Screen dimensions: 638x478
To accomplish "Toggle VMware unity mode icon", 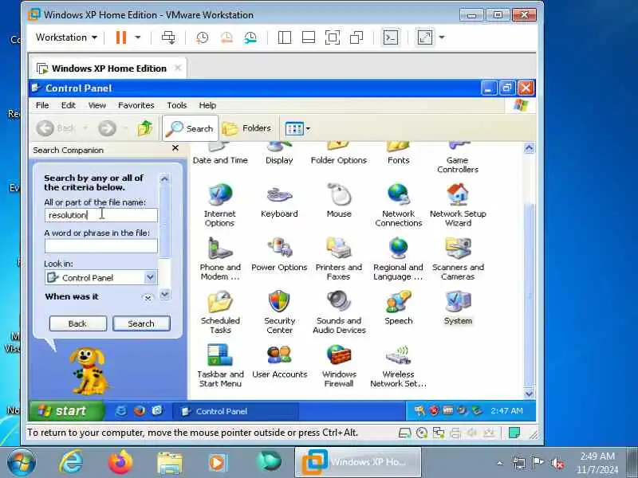I will (x=356, y=37).
